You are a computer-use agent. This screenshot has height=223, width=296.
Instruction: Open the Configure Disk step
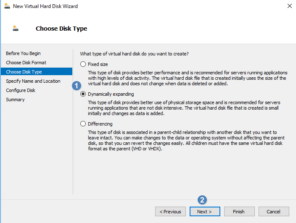click(21, 90)
